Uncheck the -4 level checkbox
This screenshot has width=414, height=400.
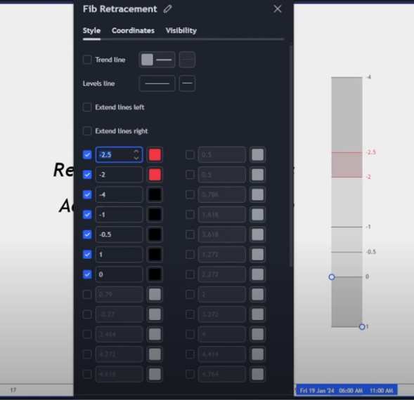pyautogui.click(x=87, y=194)
